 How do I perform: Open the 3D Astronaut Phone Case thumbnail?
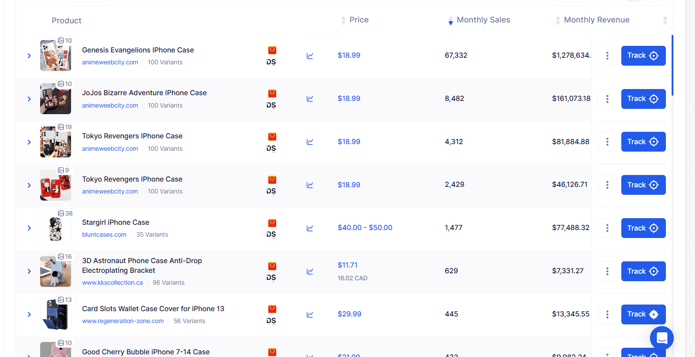pyautogui.click(x=56, y=271)
